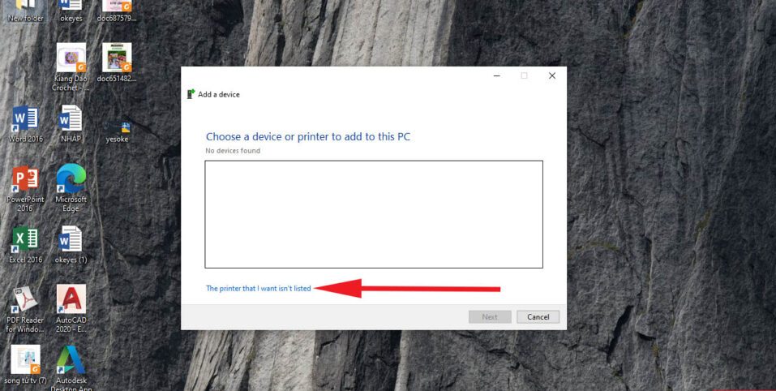The width and height of the screenshot is (776, 391).
Task: Close the Add a device window
Action: (552, 75)
